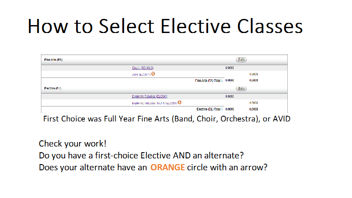Select the Fine Arts (FA) section header
Image resolution: width=352 pixels, height=198 pixels.
53,60
